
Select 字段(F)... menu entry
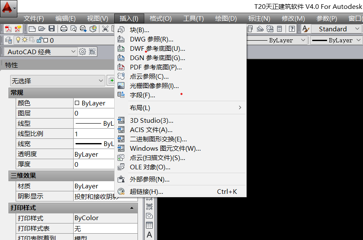(x=181, y=95)
